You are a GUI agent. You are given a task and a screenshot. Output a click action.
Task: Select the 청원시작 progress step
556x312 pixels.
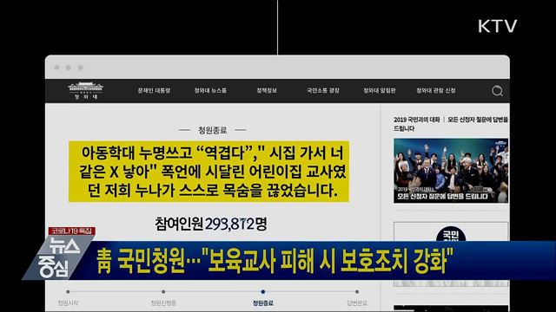[x=68, y=303]
